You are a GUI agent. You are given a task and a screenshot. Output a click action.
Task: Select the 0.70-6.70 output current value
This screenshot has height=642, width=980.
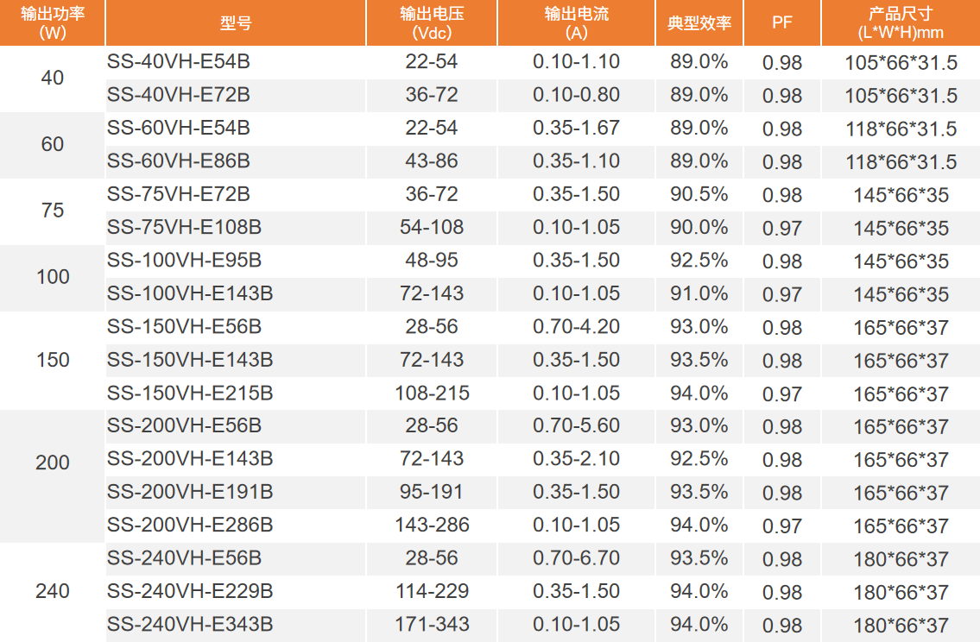pyautogui.click(x=576, y=558)
